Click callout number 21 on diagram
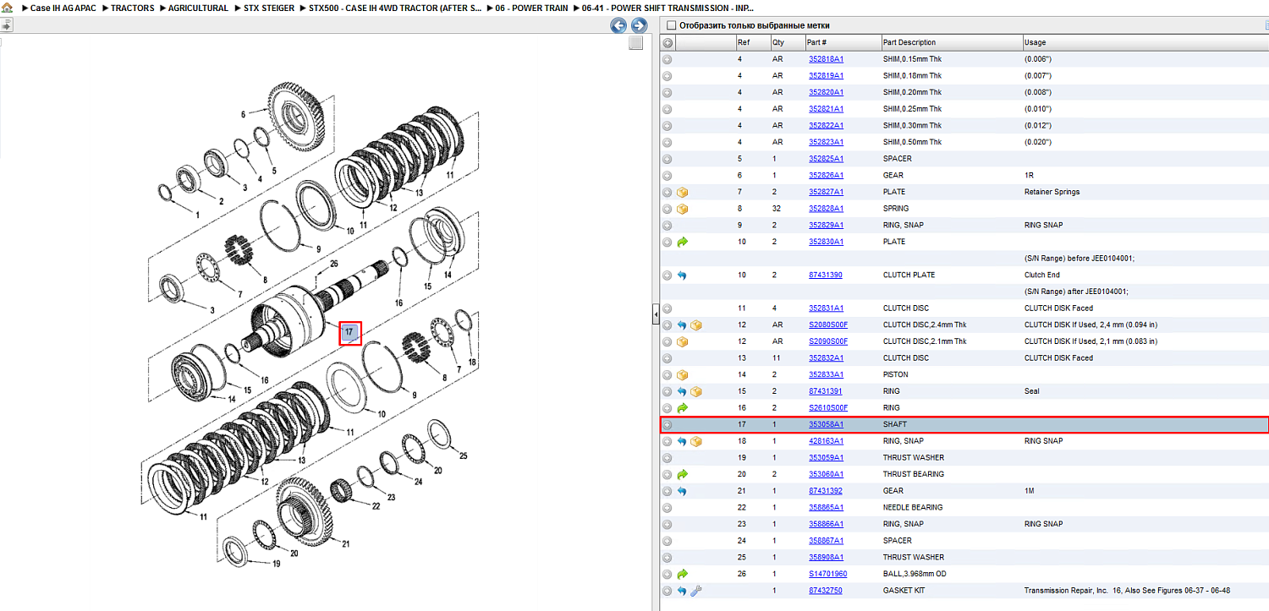 pos(345,544)
